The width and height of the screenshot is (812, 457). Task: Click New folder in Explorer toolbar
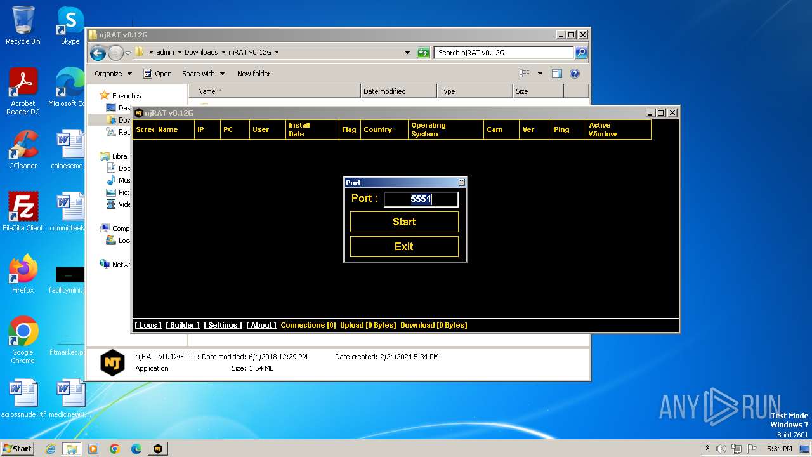[254, 74]
